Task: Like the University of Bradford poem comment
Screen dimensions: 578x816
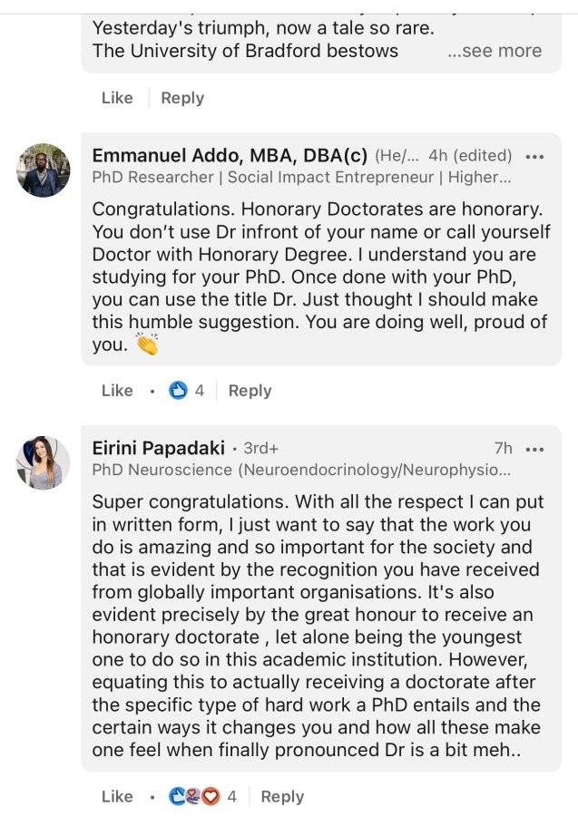Action: [x=117, y=98]
